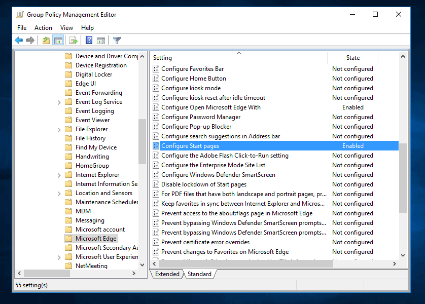425x304 pixels.
Task: Click policy icon beside Configure Favorites Bar
Action: coord(156,69)
